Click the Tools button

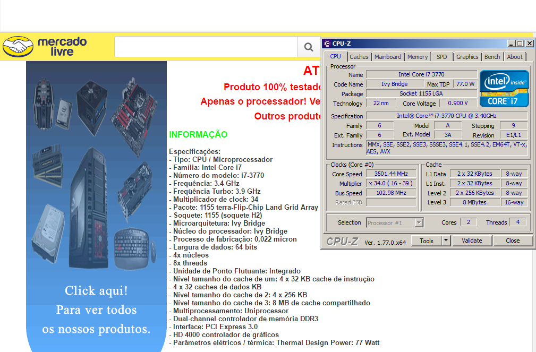pos(426,241)
